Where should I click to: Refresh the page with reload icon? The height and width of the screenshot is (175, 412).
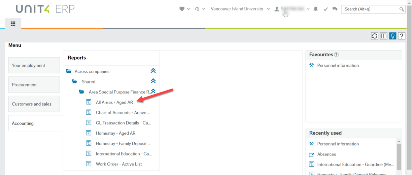click(375, 36)
